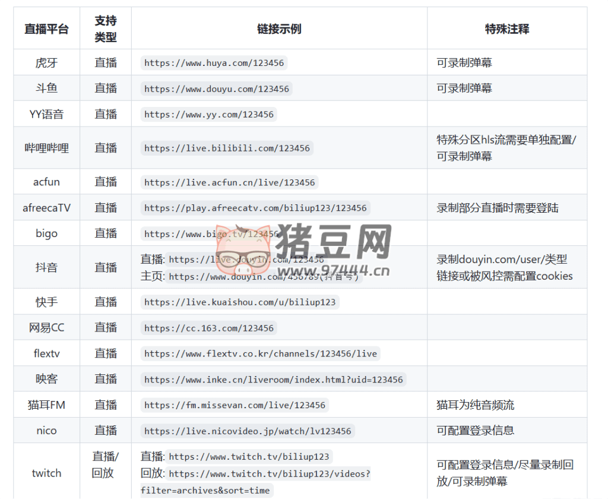Select the cc.163.com example link

tap(208, 328)
